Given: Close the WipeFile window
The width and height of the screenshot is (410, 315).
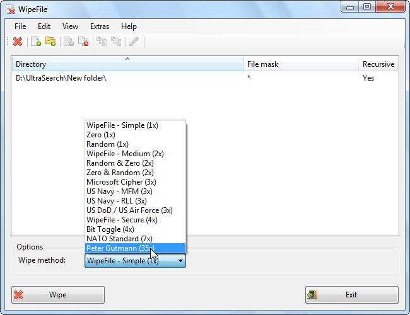Looking at the screenshot, I should pyautogui.click(x=390, y=6).
